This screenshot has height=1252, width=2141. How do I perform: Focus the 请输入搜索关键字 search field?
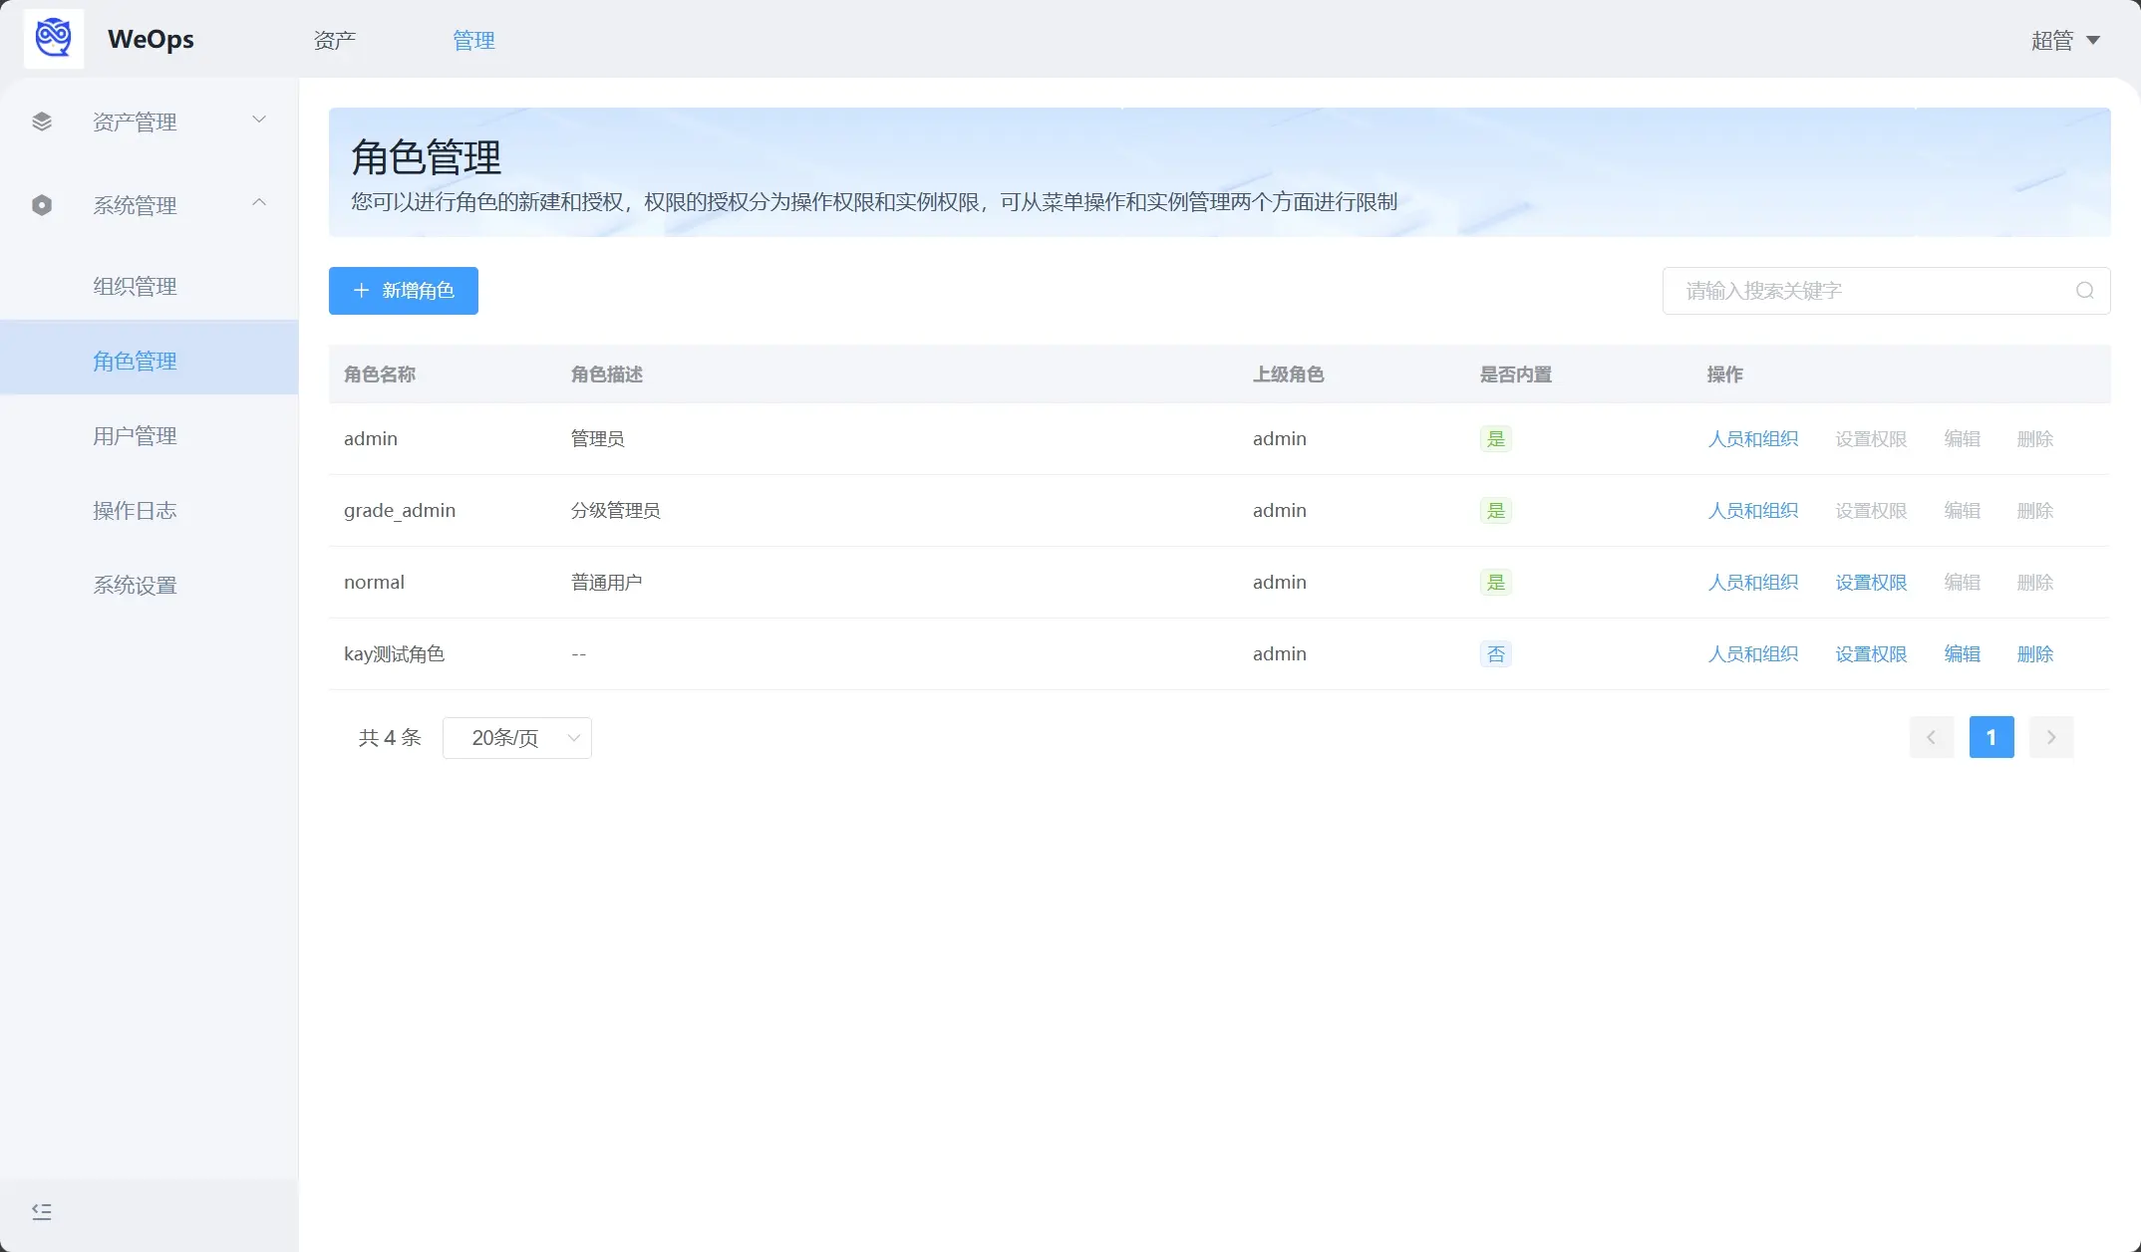(x=1886, y=291)
